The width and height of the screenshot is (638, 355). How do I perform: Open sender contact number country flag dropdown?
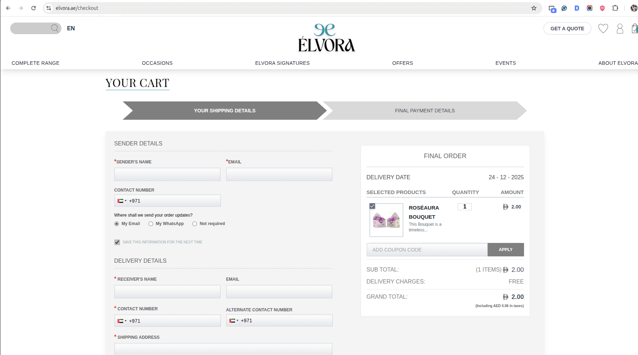tap(121, 200)
